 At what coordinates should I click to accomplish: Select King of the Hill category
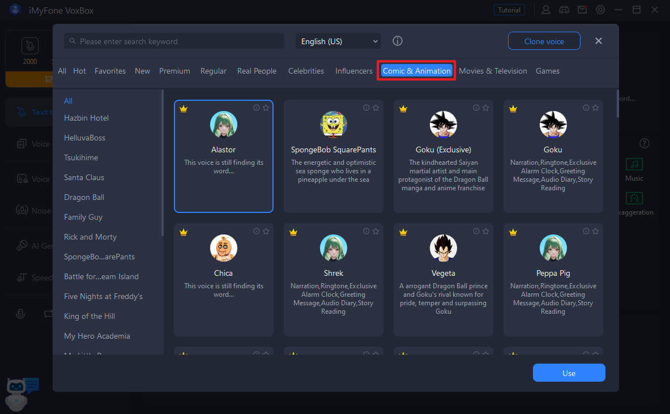89,316
